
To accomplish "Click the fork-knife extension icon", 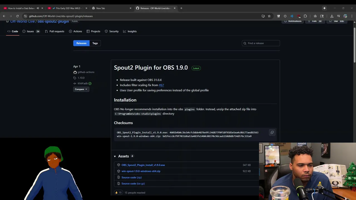I will pos(278,16).
